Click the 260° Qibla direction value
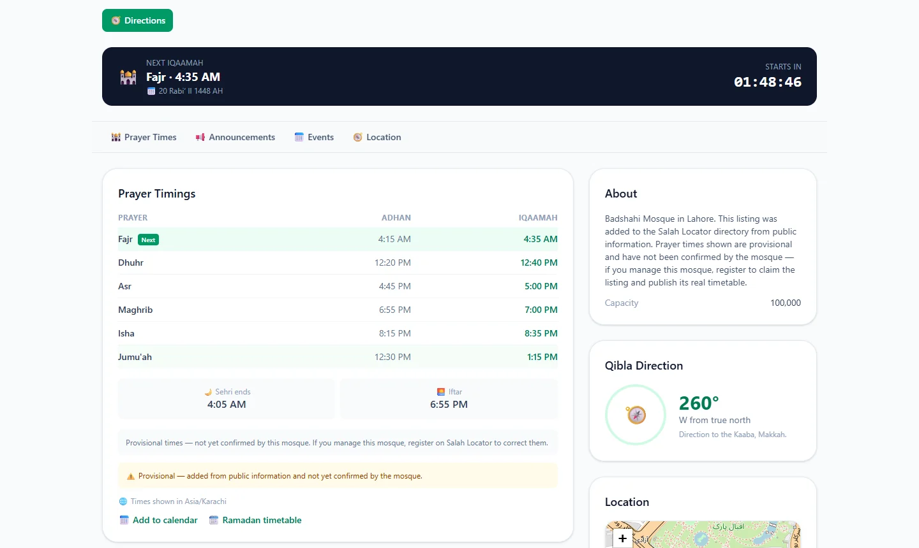919x548 pixels. 699,403
